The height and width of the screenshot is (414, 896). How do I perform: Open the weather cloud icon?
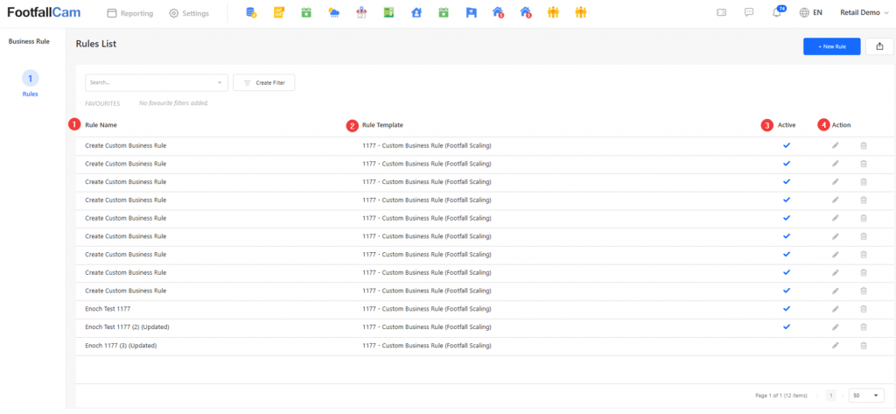(x=333, y=13)
